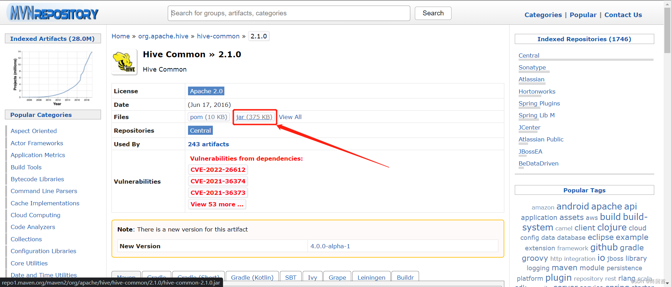671x287 pixels.
Task: Switch to Buildr tab
Action: tap(405, 277)
